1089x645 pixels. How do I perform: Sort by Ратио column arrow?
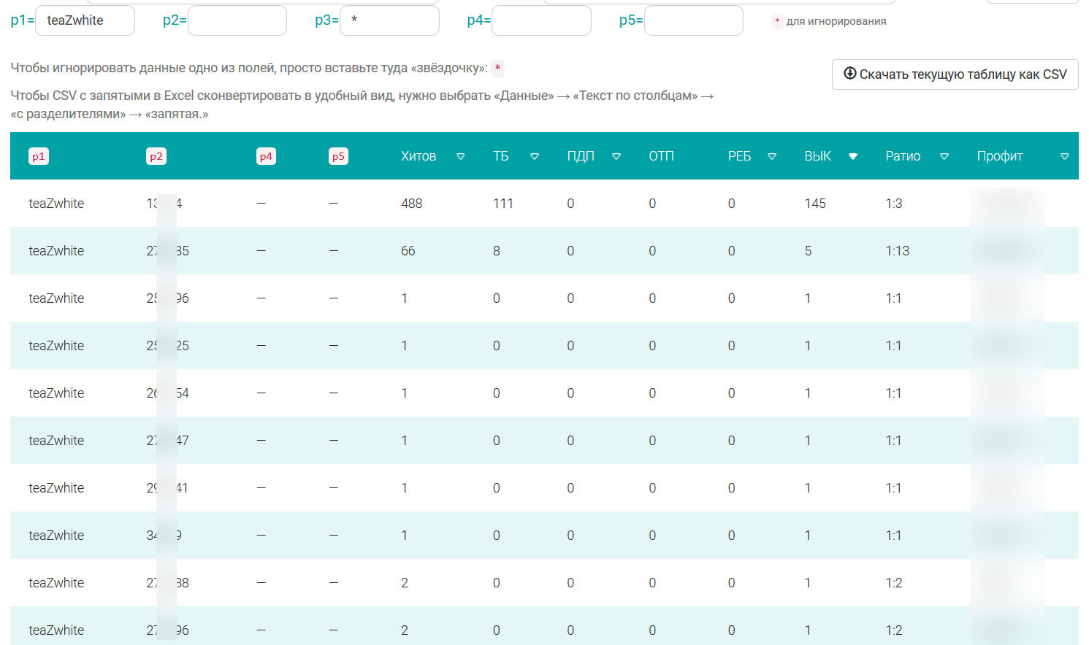pos(944,156)
